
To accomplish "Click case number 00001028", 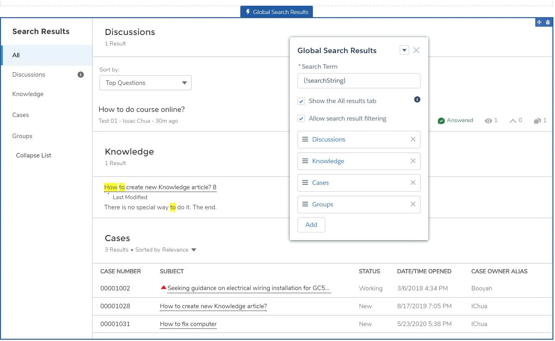I will [115, 306].
